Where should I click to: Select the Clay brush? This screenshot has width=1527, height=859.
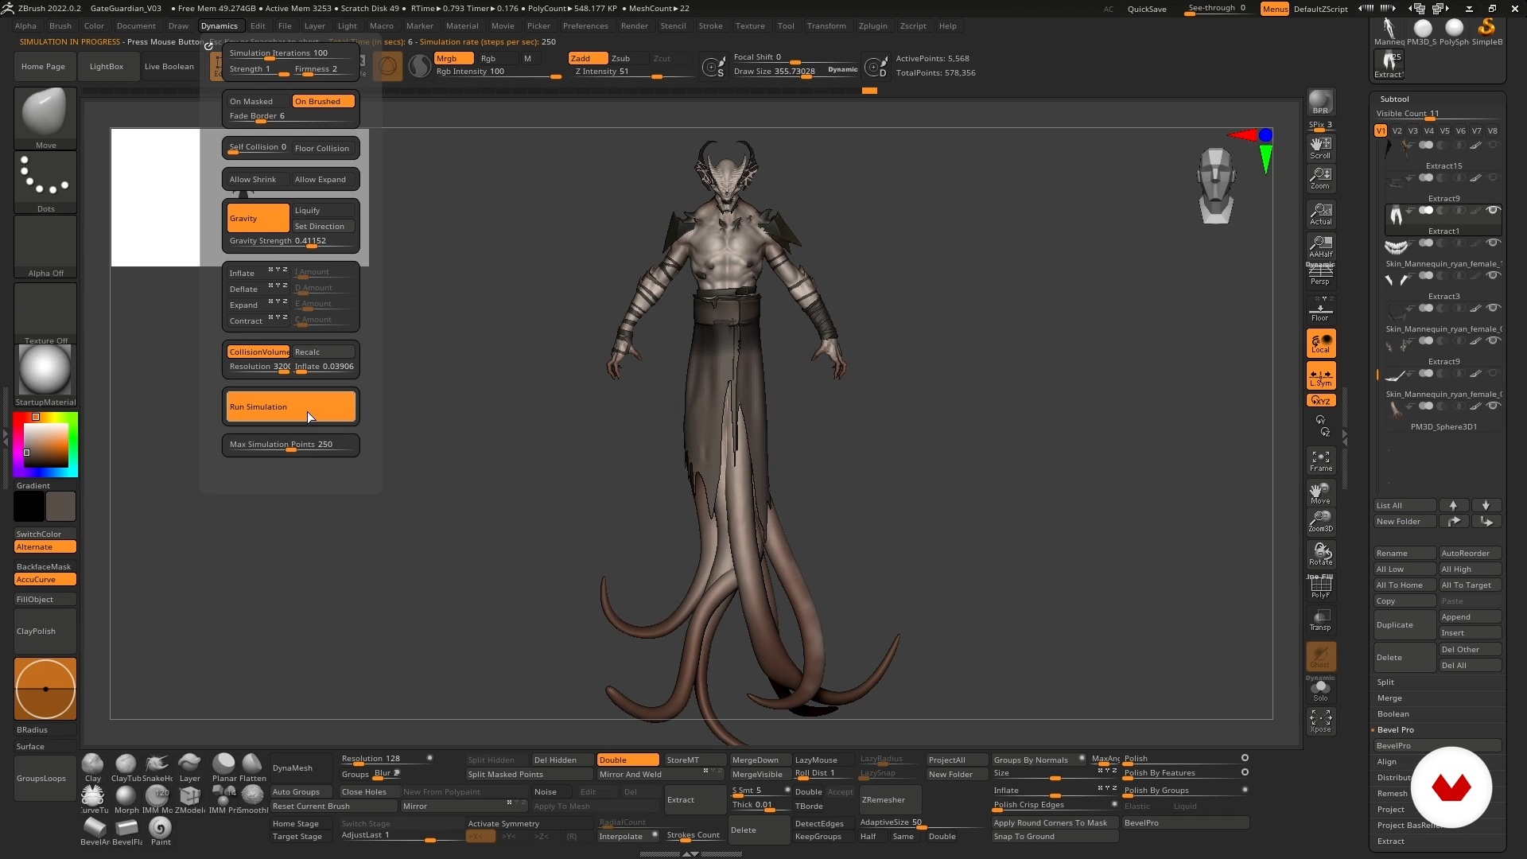93,768
